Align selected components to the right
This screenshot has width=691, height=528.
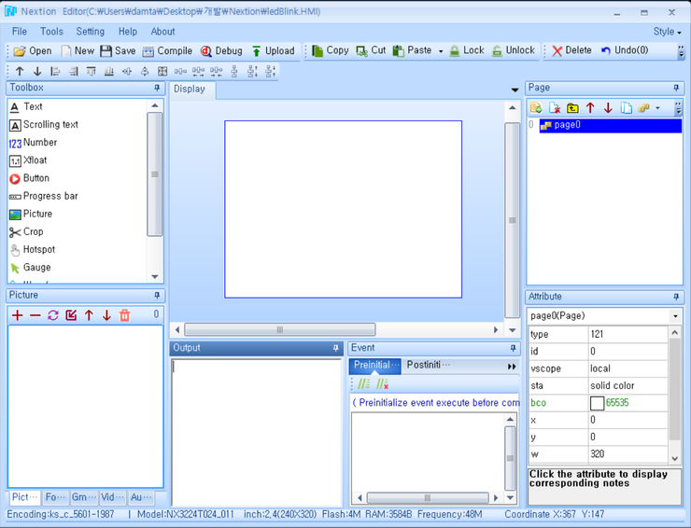click(x=73, y=71)
